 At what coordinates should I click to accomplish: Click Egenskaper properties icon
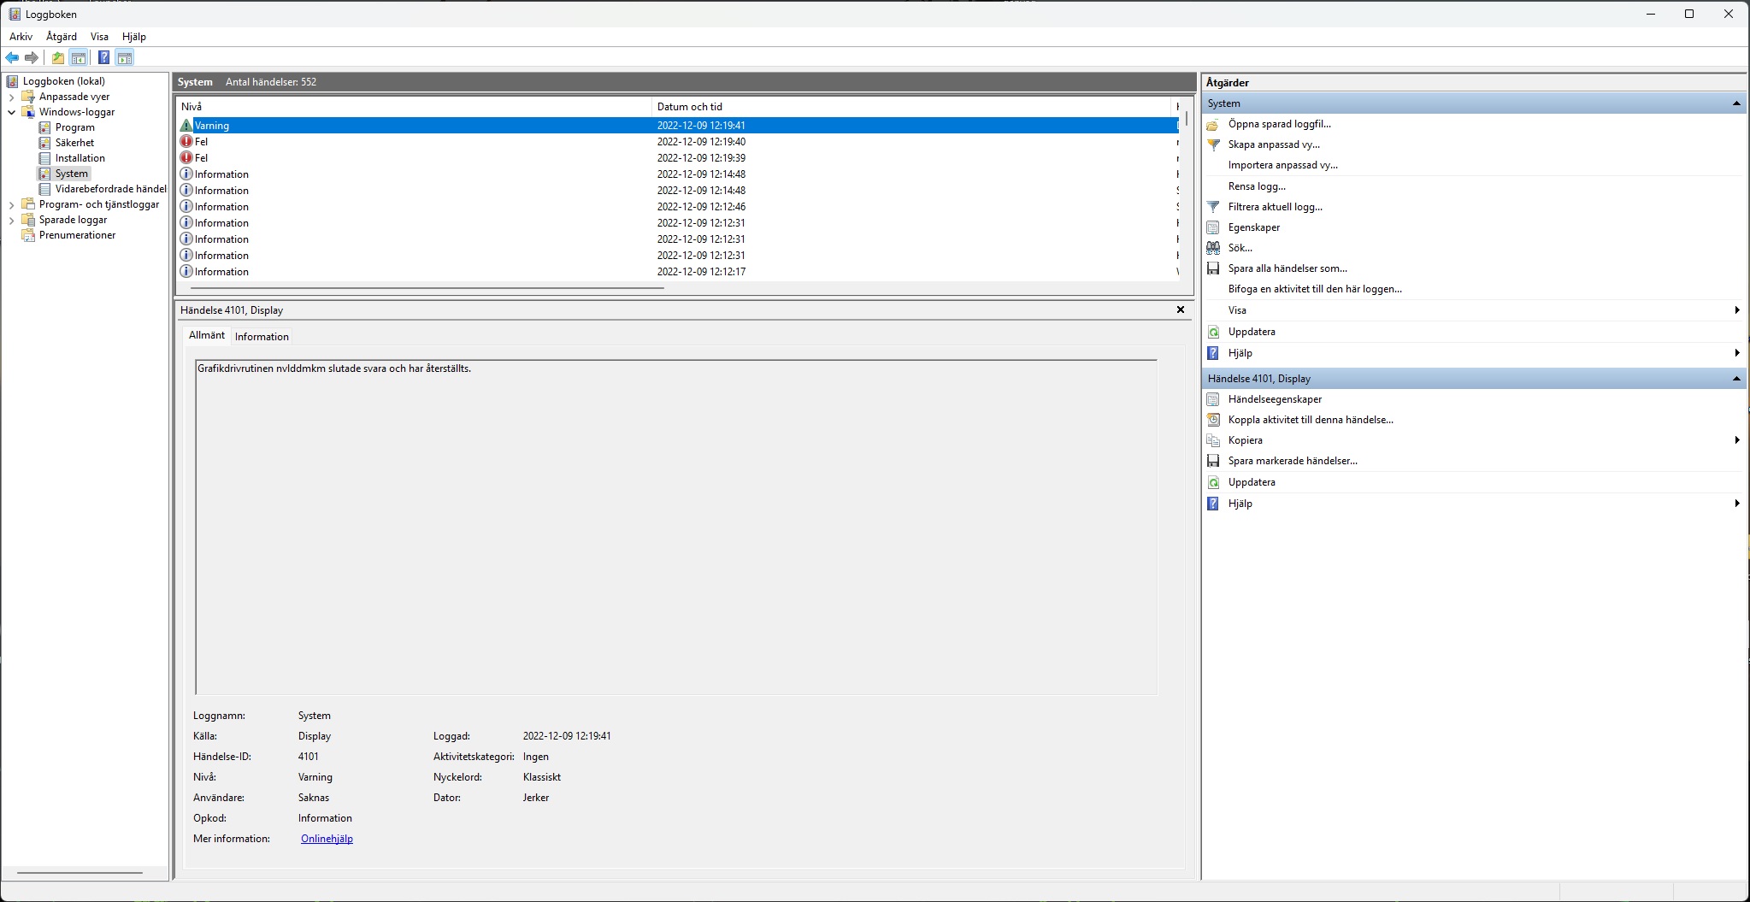pos(1213,227)
